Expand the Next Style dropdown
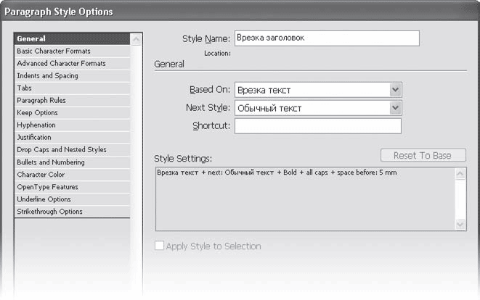The width and height of the screenshot is (480, 300). [x=395, y=108]
